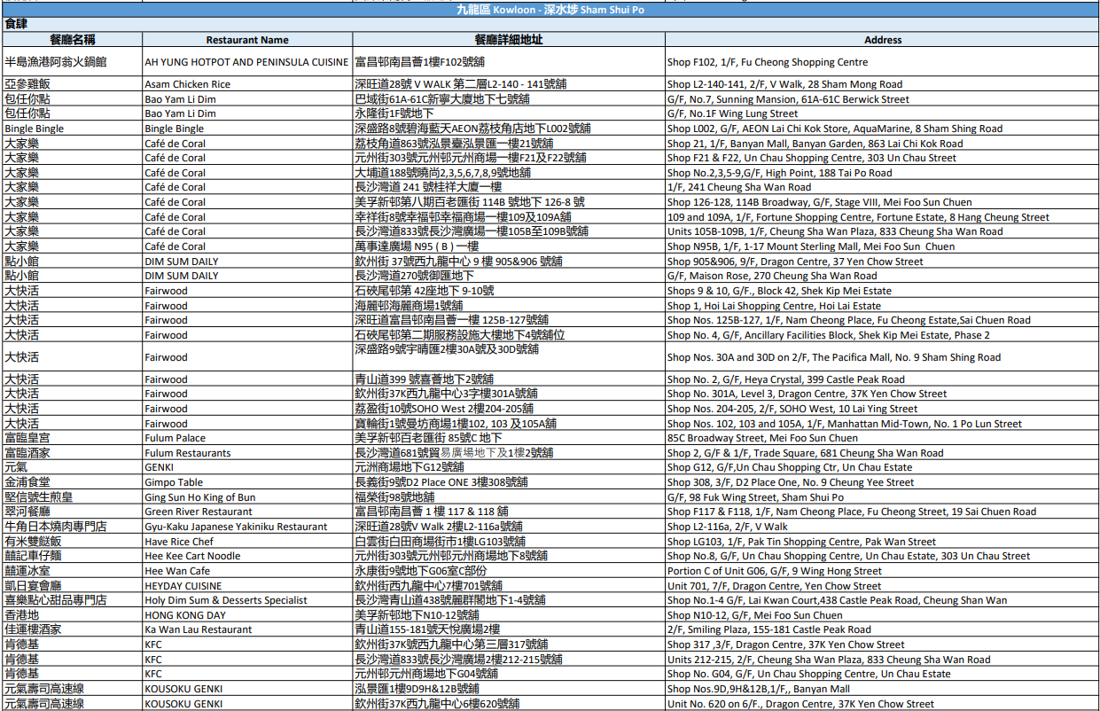This screenshot has width=1100, height=711.
Task: Select the 香港地 cell
Action: (72, 615)
